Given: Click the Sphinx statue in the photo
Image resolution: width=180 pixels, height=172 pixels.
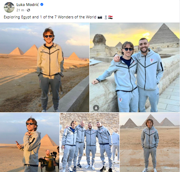Looking at the screenshot, I should point(100,45).
